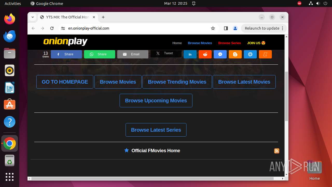This screenshot has width=332, height=187.
Task: Open Chrome side panel icon
Action: (226, 28)
